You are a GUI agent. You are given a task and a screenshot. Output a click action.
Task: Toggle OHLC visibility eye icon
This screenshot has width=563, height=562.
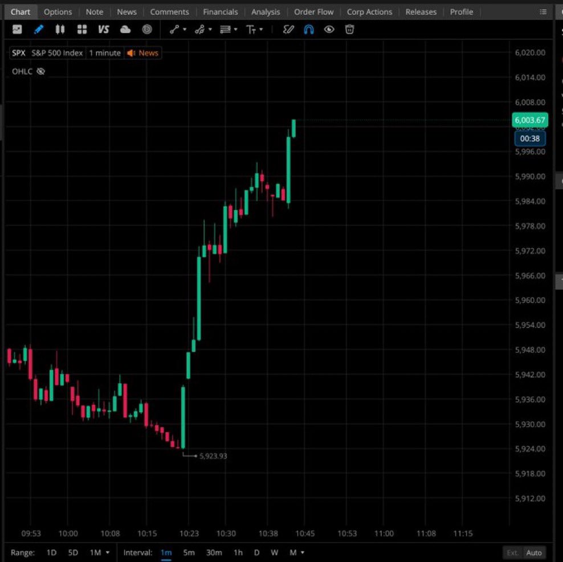pos(40,71)
